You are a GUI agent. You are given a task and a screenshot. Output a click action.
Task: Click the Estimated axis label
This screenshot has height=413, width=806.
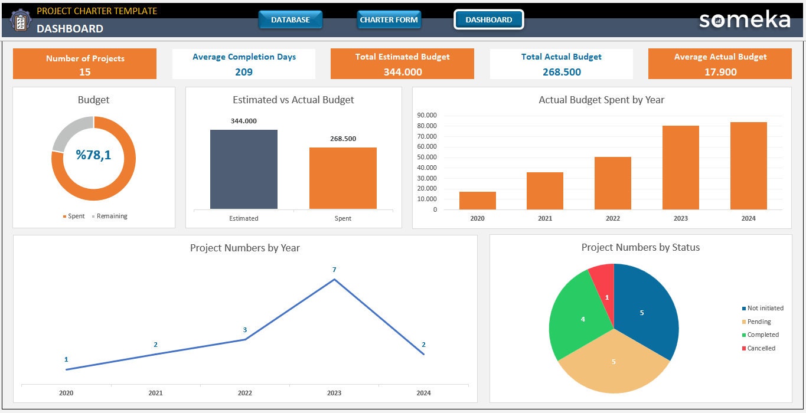point(244,219)
